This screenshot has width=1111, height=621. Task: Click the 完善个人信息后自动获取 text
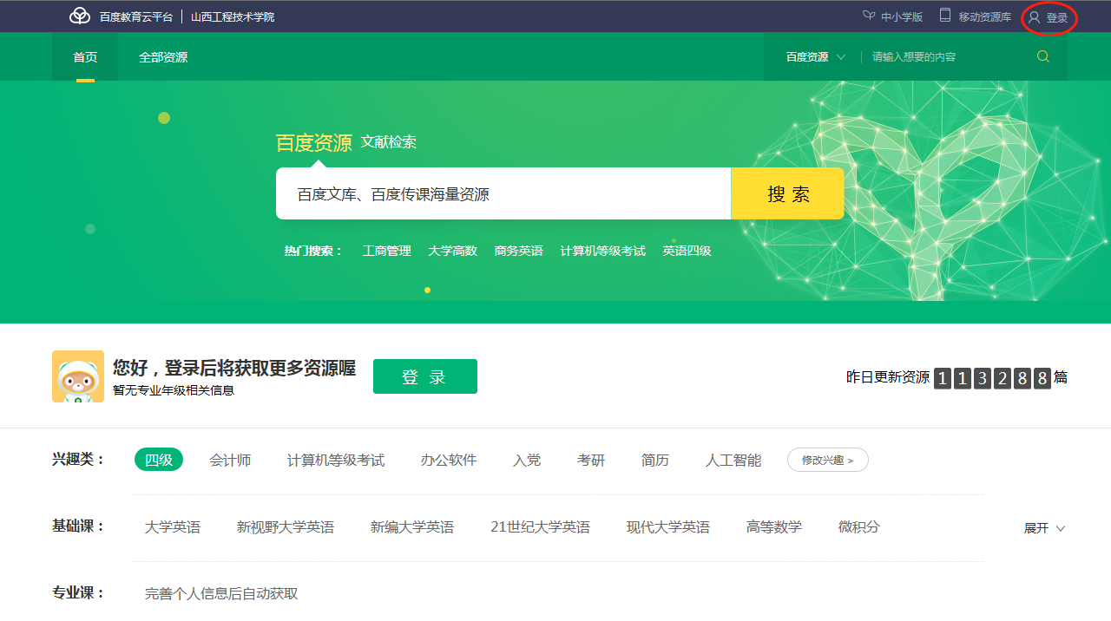[x=221, y=594]
